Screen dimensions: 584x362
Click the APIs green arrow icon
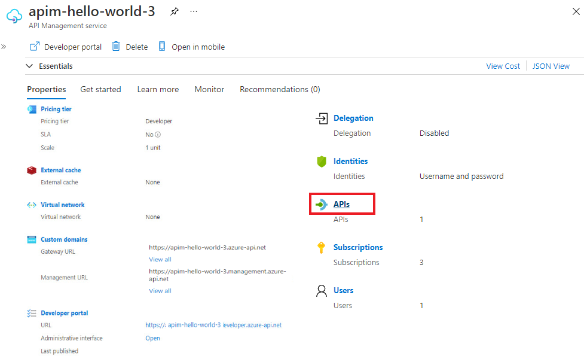point(322,204)
